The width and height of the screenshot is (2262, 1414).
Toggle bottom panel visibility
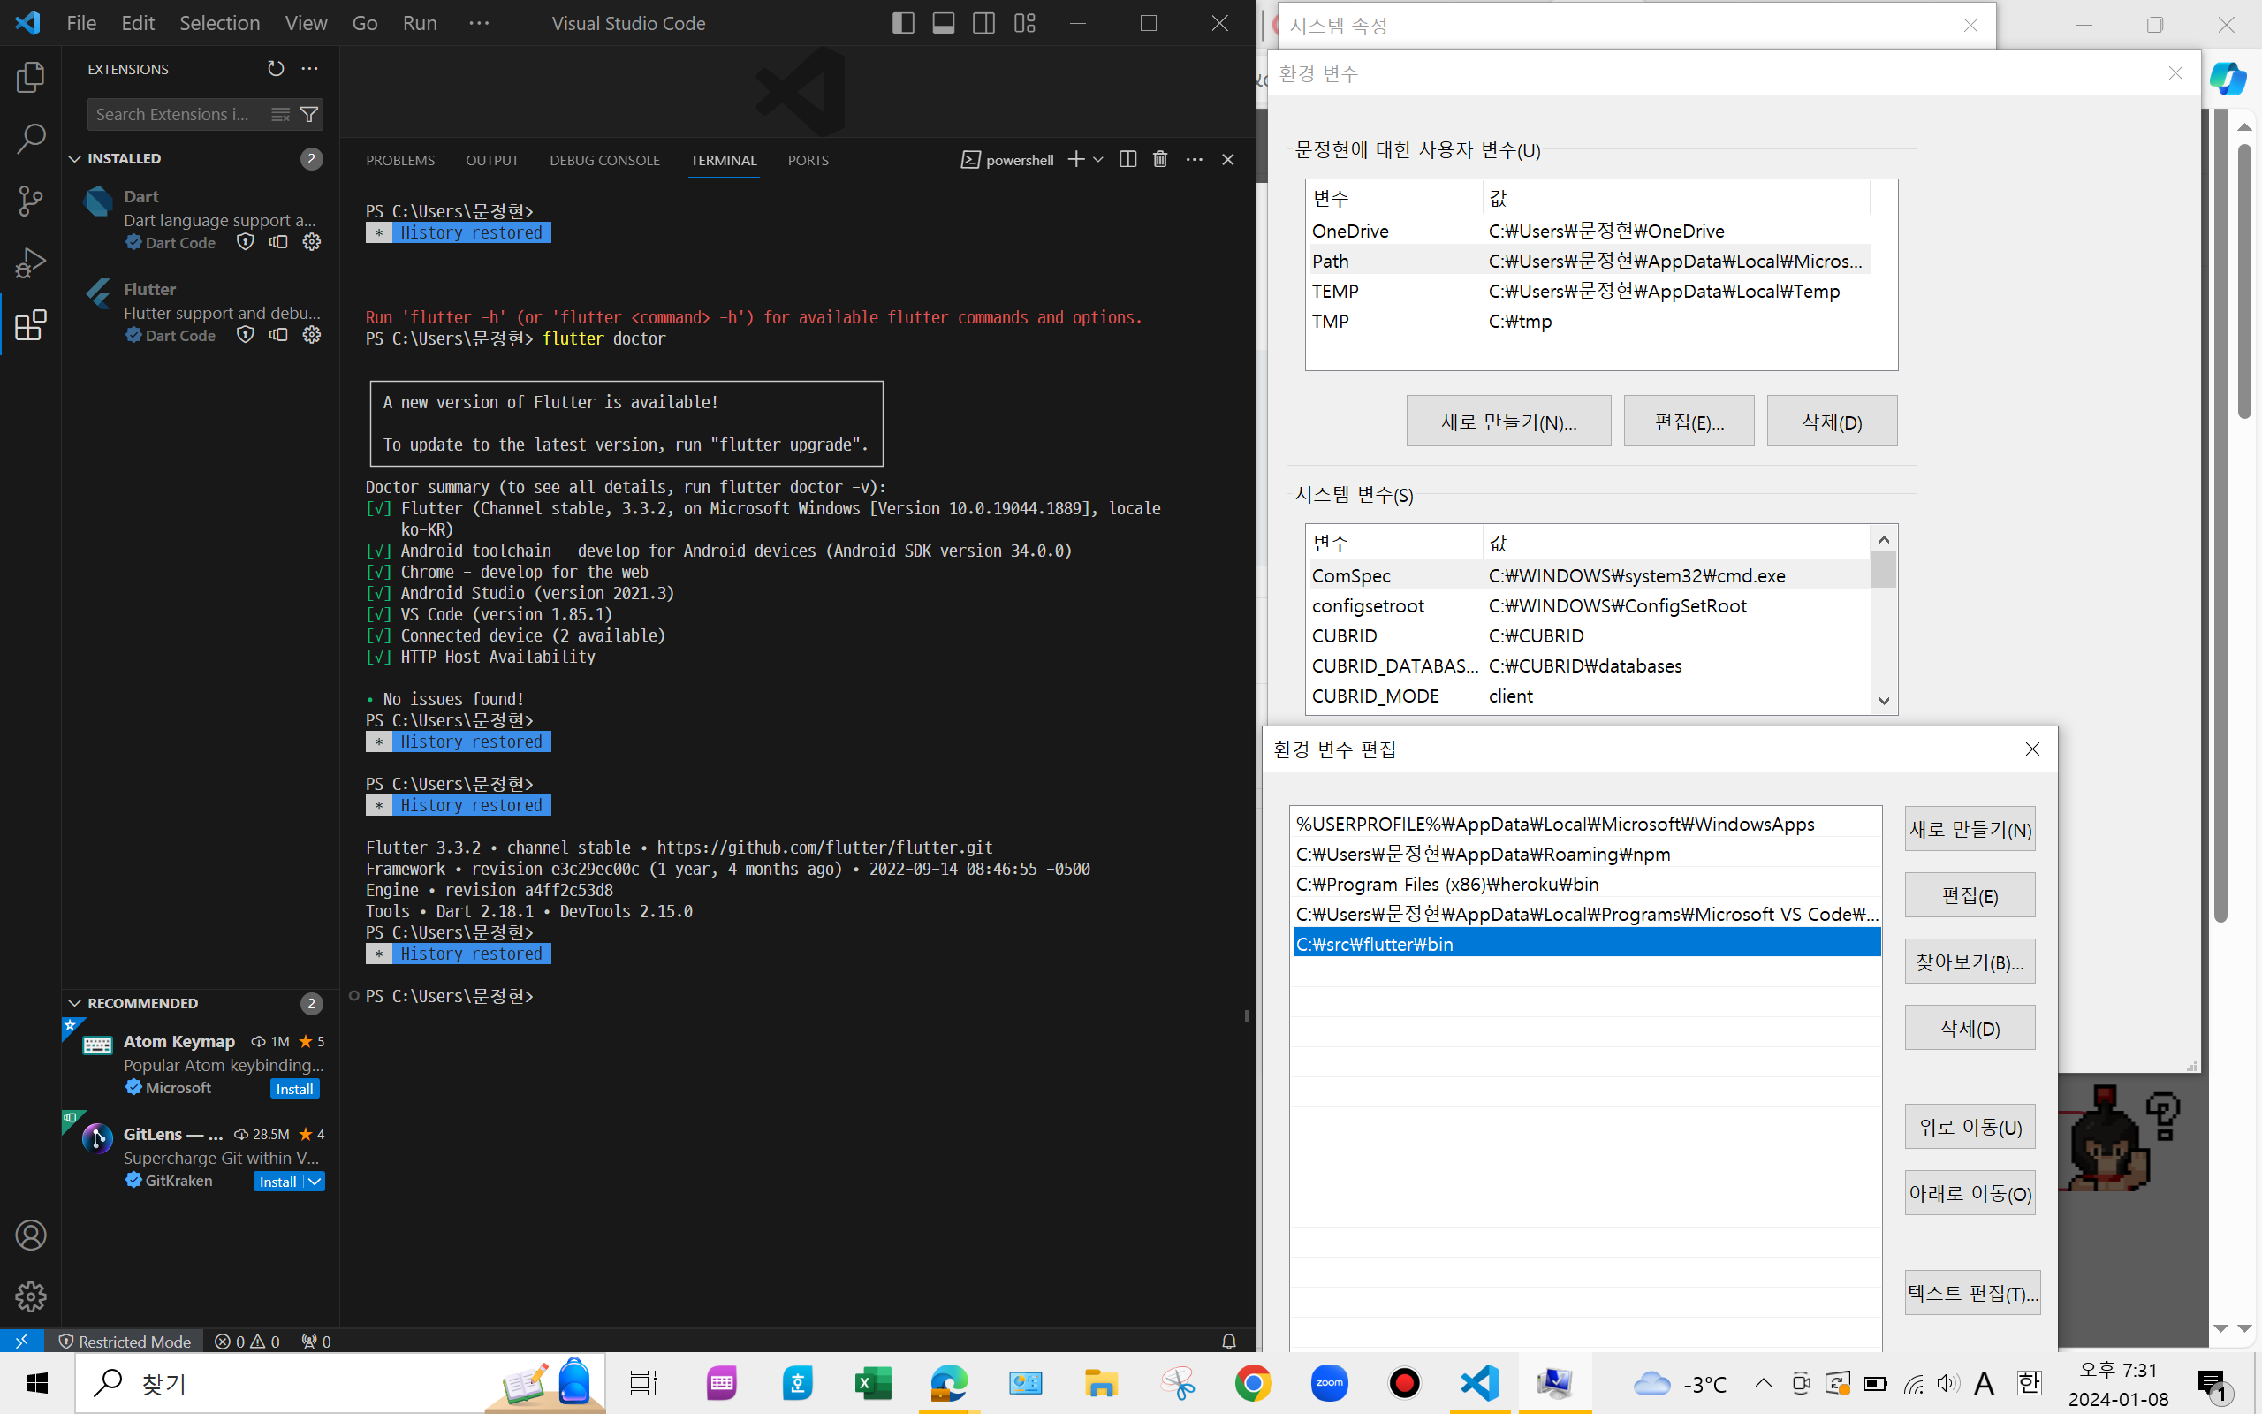[944, 23]
